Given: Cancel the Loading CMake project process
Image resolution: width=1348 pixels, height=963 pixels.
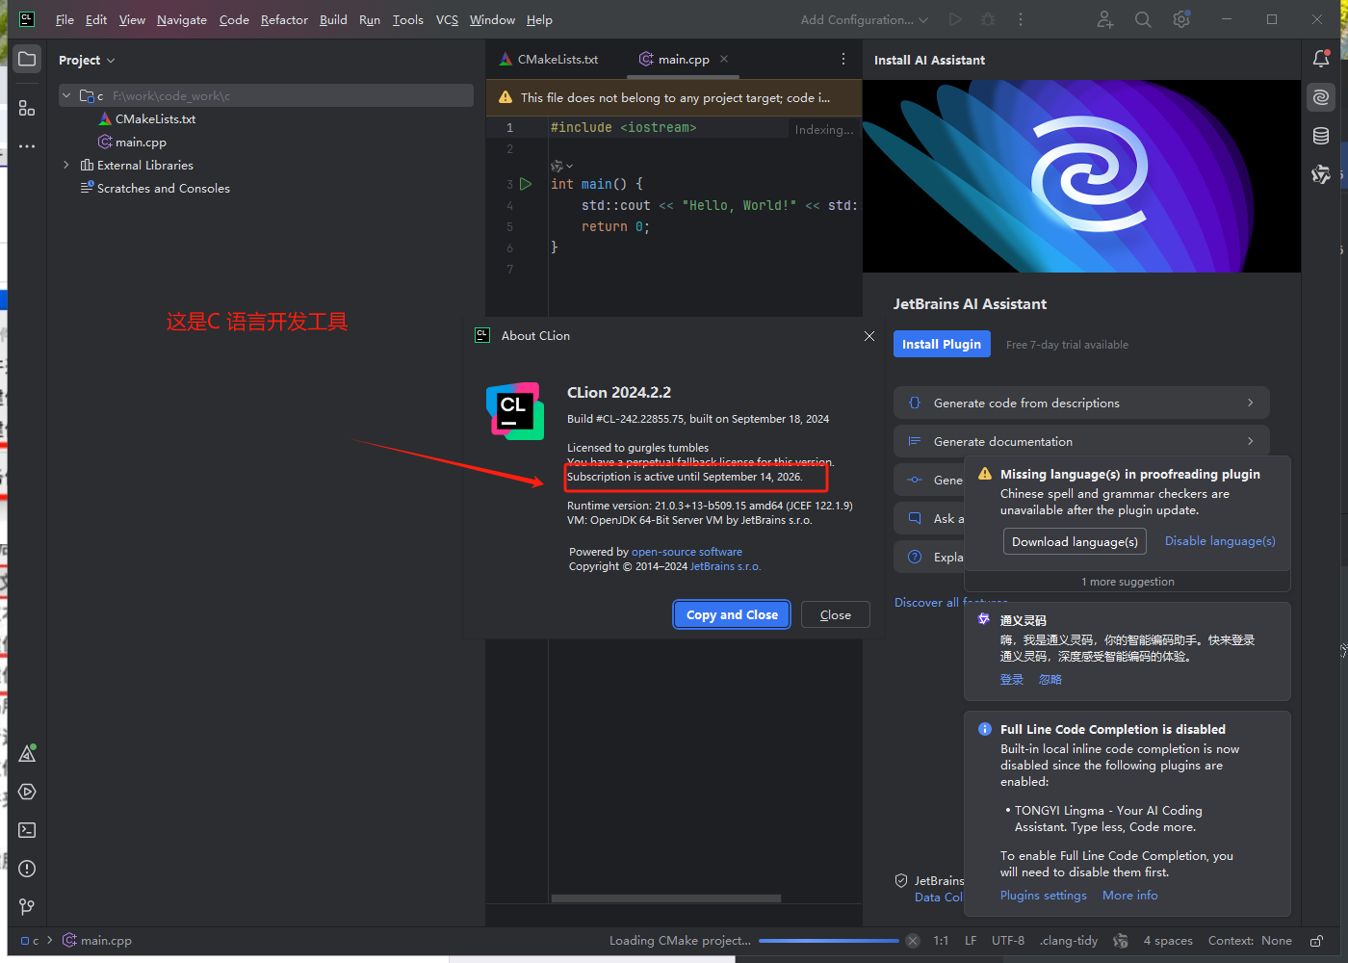Looking at the screenshot, I should [913, 941].
